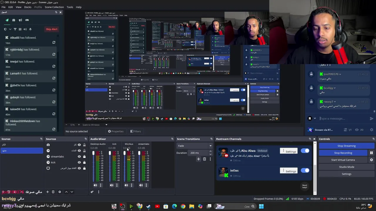Open the megaphone announcements tab
Screen dimensions: 376x211
pos(20,20)
